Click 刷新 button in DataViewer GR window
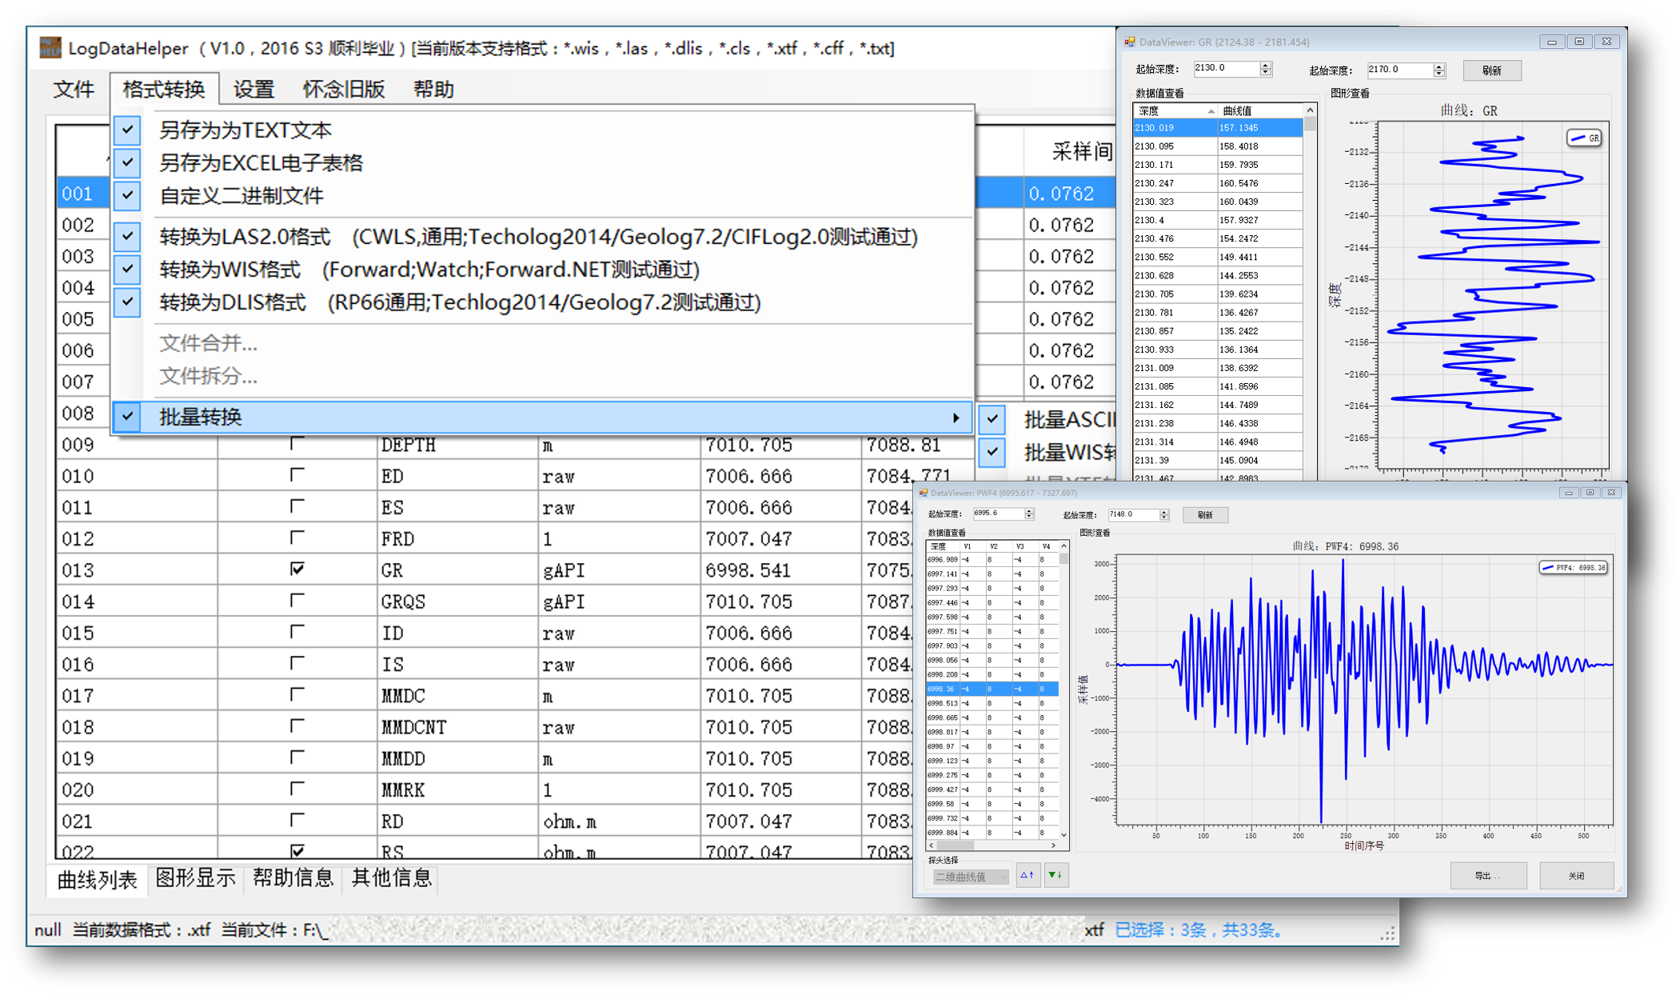 pyautogui.click(x=1491, y=70)
